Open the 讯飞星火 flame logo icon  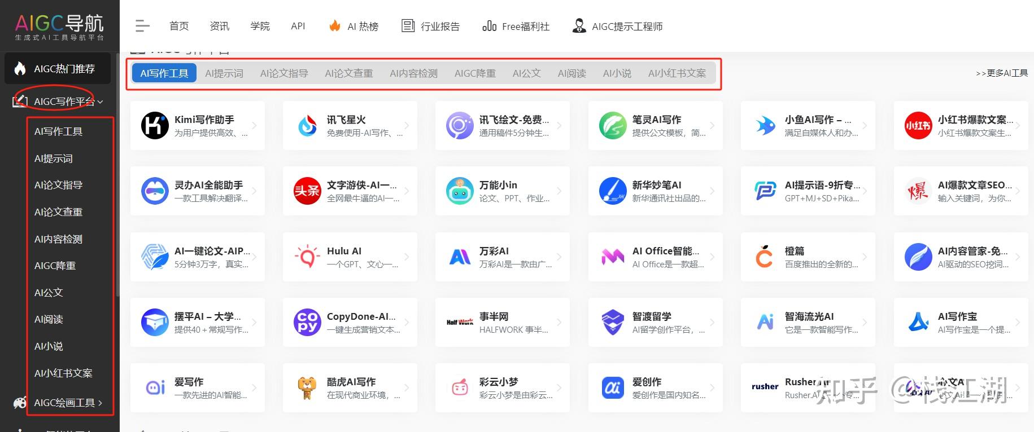tap(307, 125)
